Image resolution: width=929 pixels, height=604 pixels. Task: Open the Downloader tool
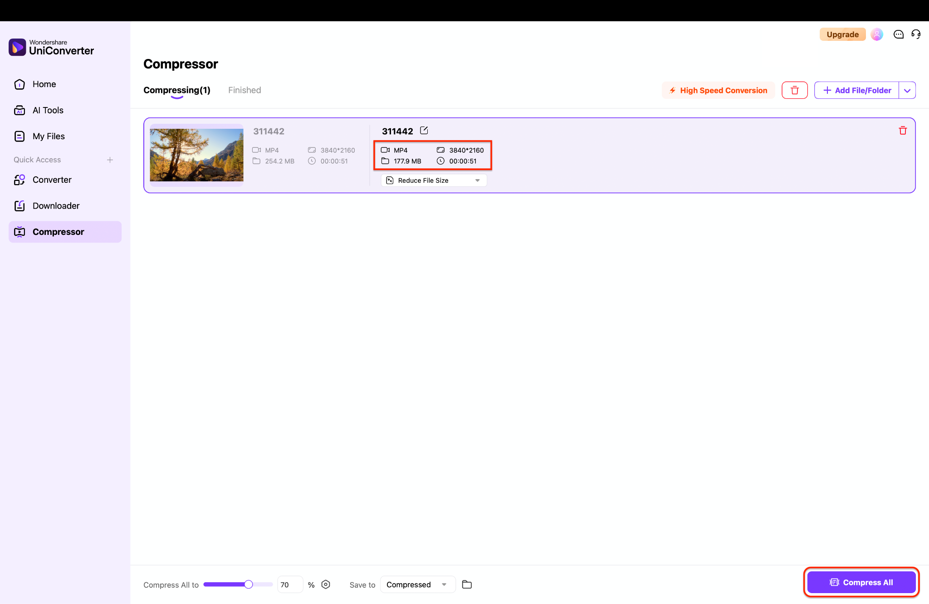pos(56,205)
